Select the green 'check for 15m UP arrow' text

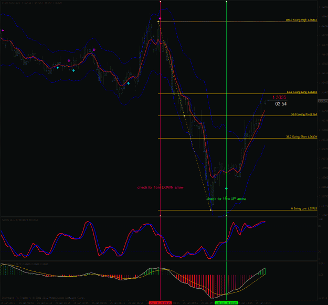point(226,199)
